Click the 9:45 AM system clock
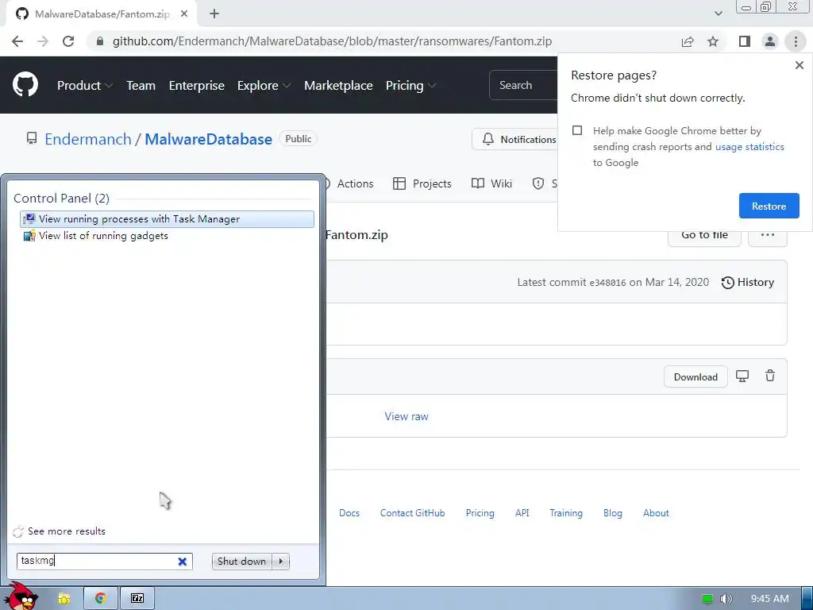The image size is (813, 610). click(x=769, y=599)
